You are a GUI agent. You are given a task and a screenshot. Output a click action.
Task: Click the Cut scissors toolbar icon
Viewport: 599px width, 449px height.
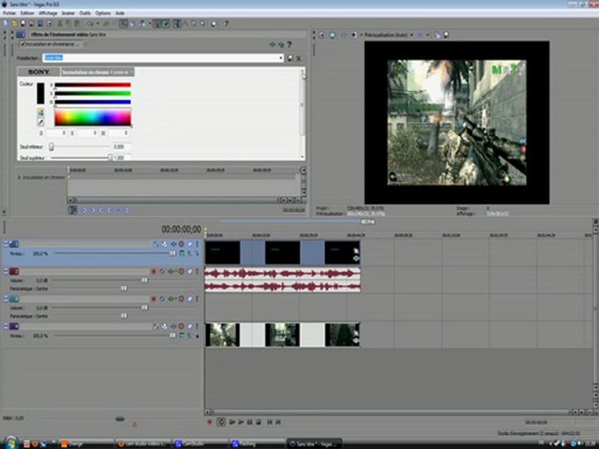tap(60, 24)
